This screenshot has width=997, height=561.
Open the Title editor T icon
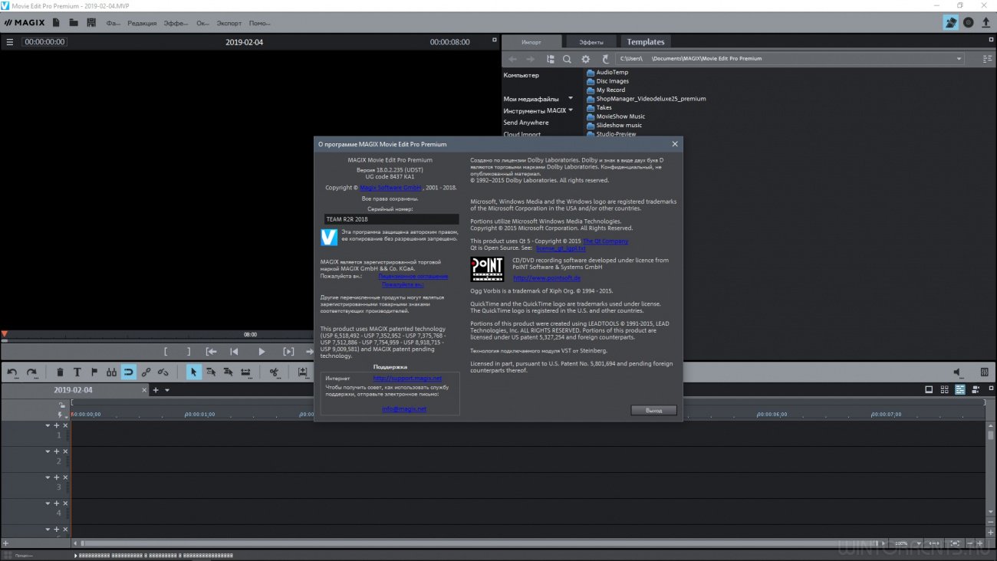point(77,372)
